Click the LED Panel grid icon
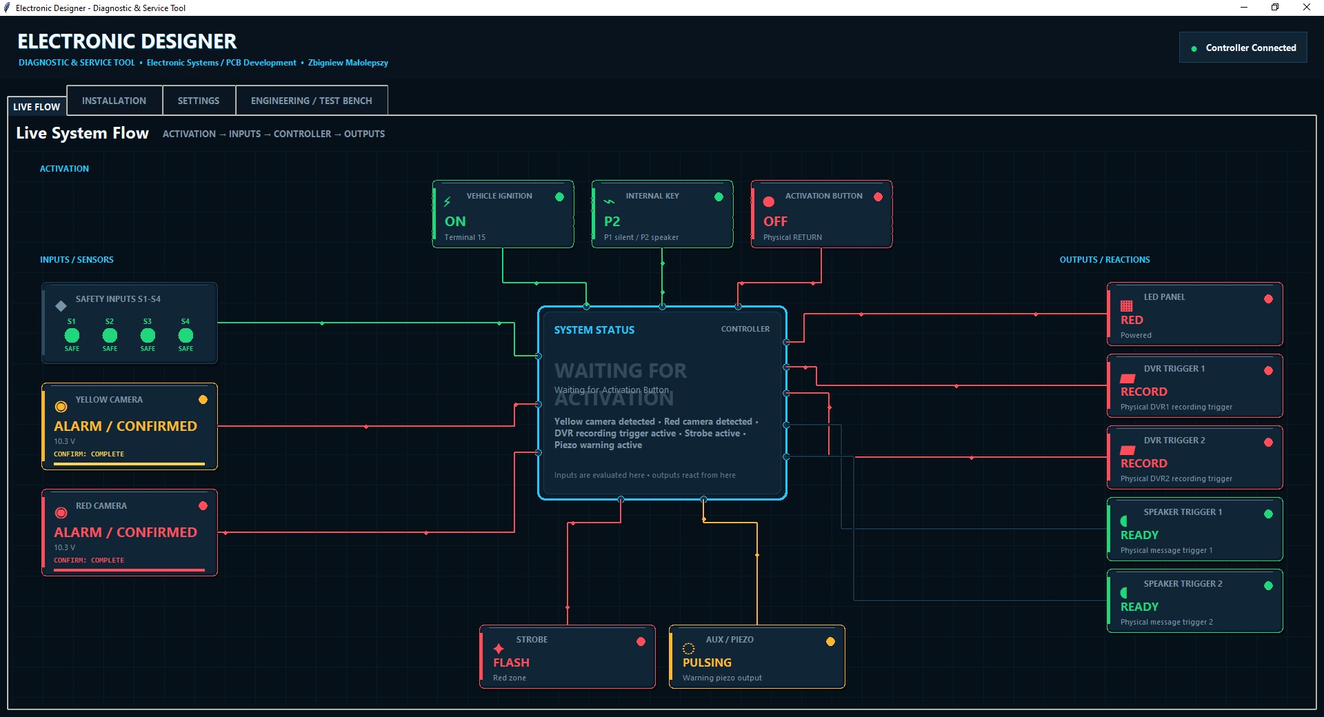 coord(1127,306)
